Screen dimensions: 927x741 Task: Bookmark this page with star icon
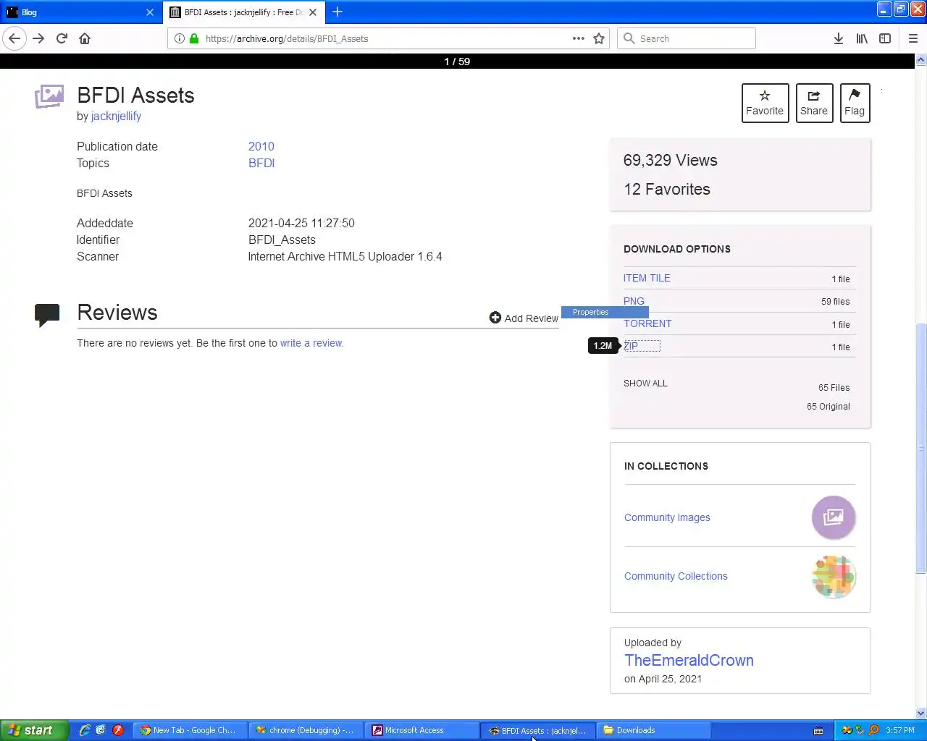coord(599,38)
